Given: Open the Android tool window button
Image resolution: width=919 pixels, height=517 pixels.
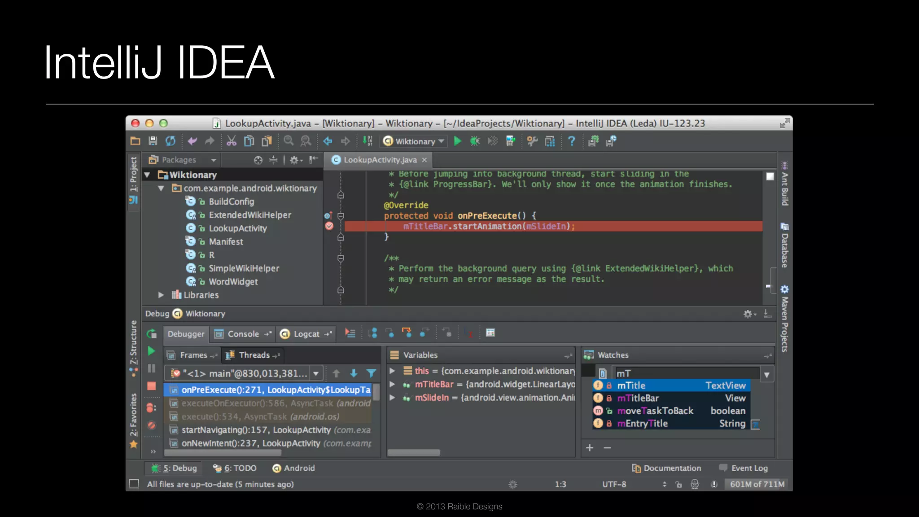Looking at the screenshot, I should click(x=293, y=468).
